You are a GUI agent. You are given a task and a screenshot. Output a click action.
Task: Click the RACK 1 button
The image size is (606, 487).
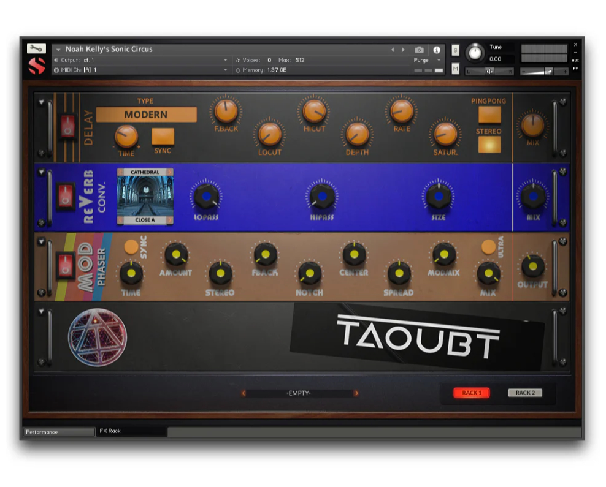(471, 393)
